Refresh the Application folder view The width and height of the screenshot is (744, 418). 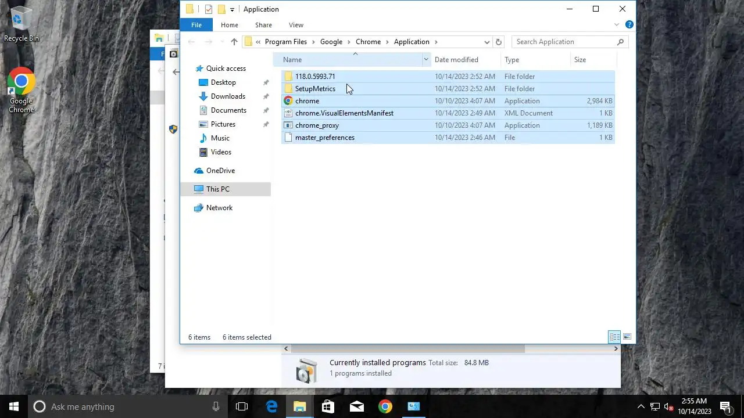coord(498,42)
